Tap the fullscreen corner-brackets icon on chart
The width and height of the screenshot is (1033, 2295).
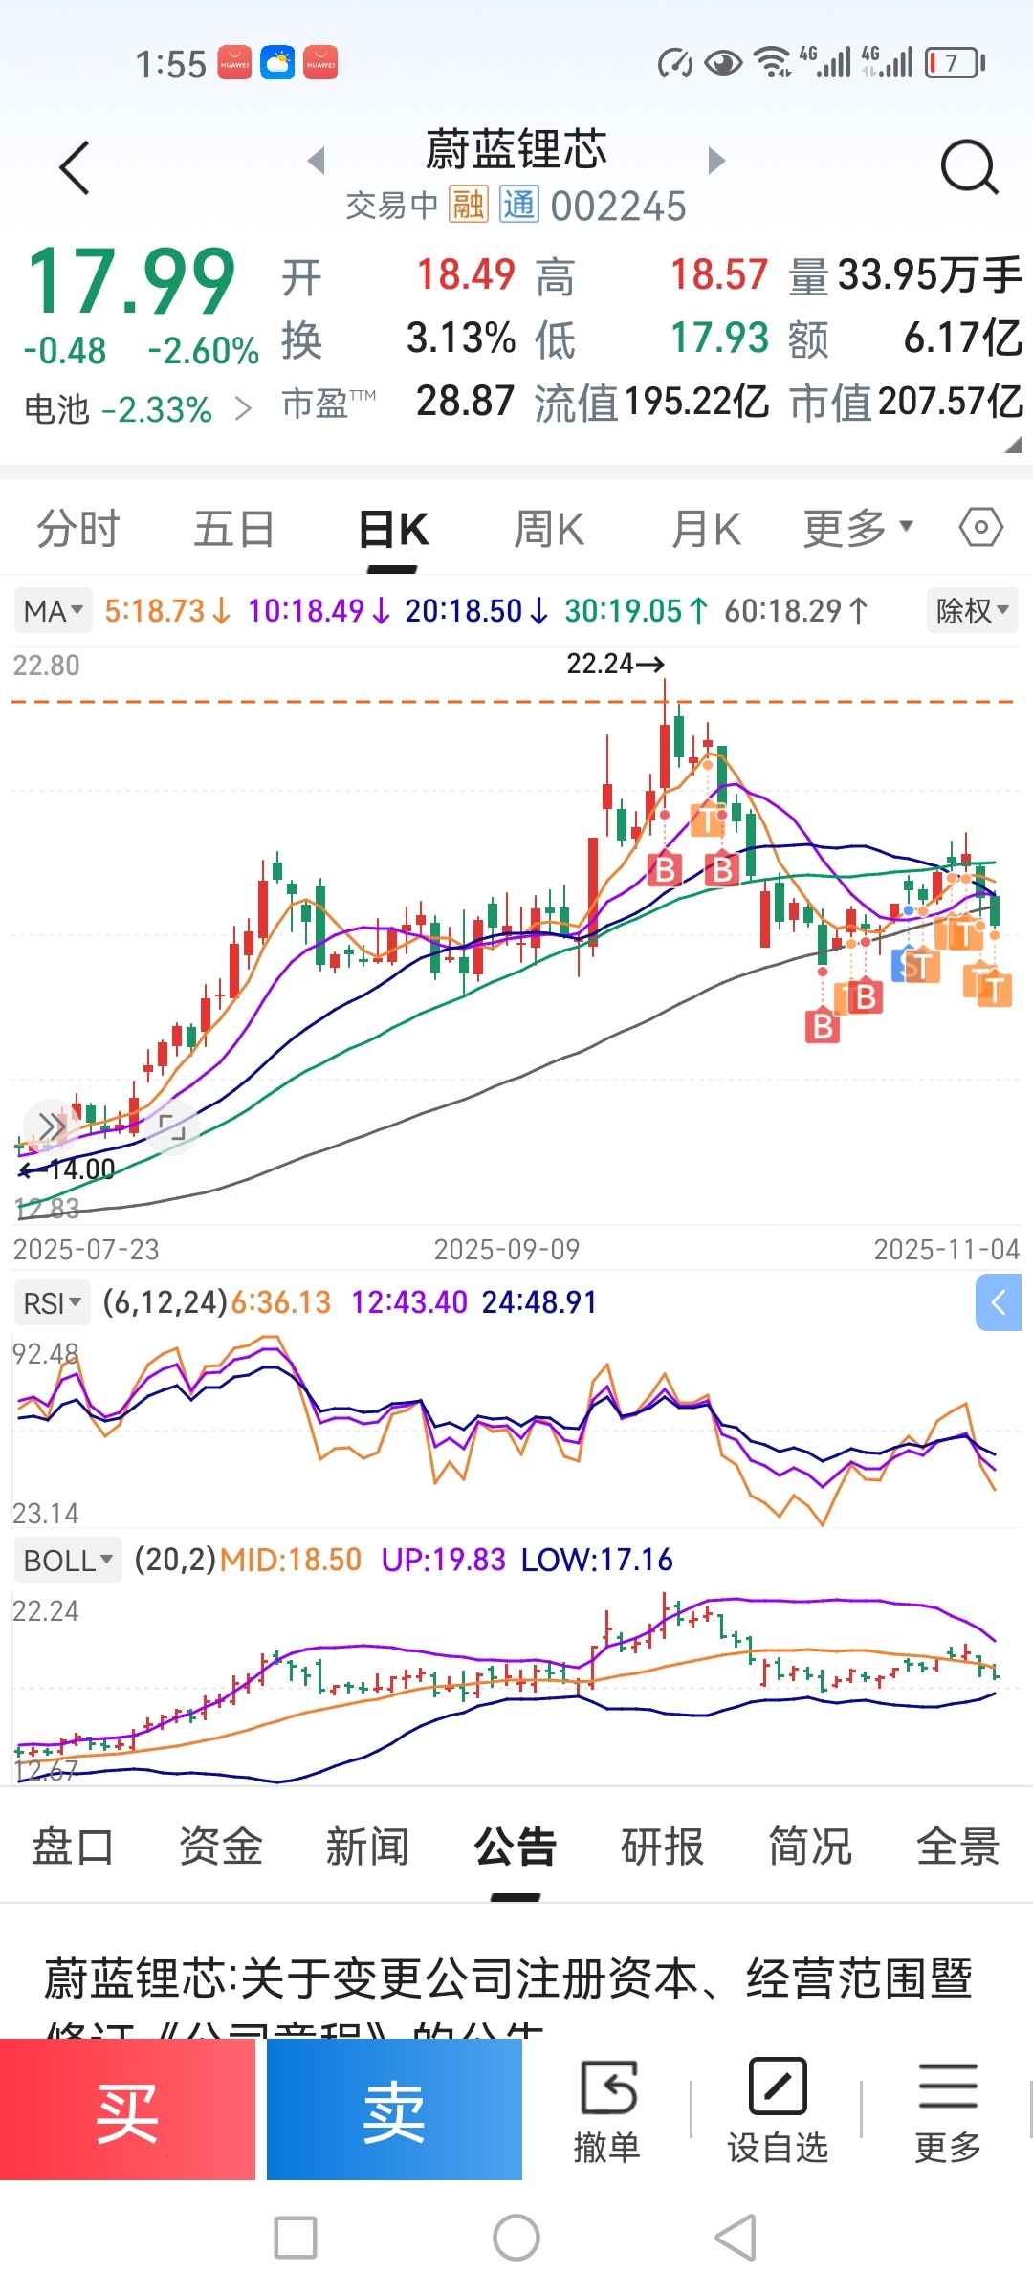click(172, 1128)
